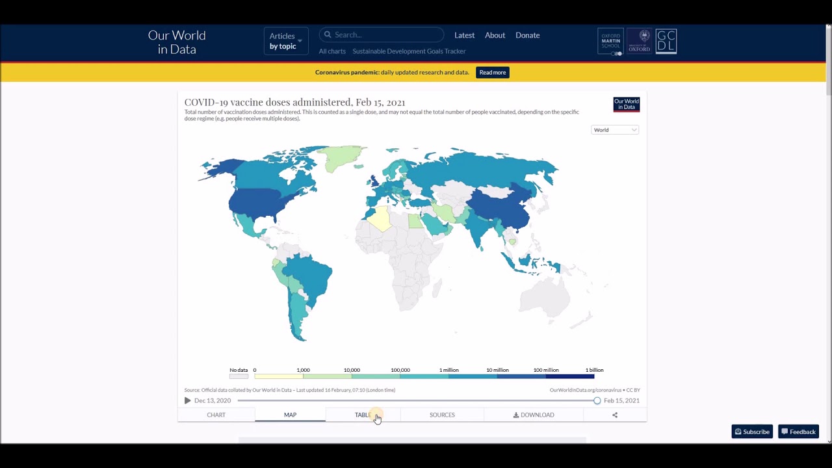Click the Our World in Data logo
The width and height of the screenshot is (832, 468).
click(x=177, y=42)
